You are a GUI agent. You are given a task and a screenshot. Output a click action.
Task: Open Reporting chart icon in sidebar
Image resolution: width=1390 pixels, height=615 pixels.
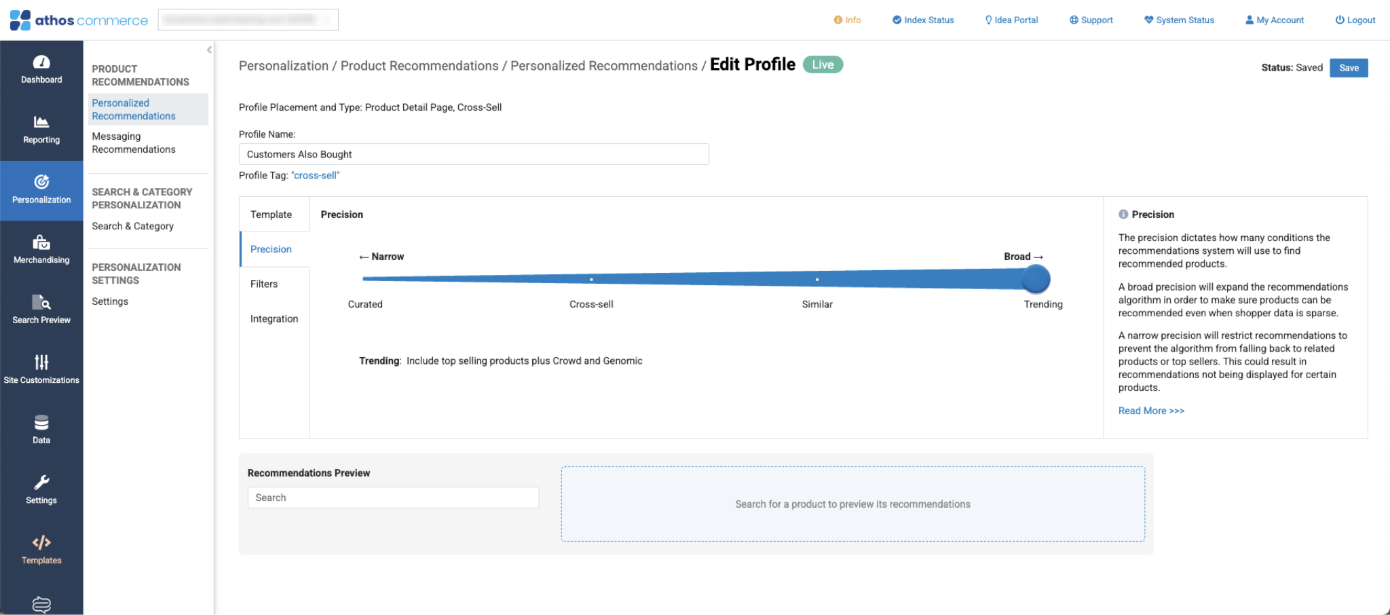point(41,122)
